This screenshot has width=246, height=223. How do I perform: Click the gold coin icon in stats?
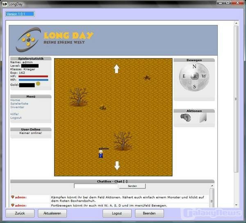pos(38,83)
